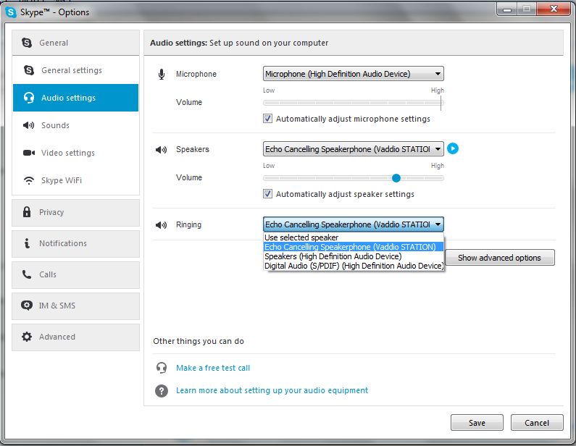Open Learn more about audio equipment link
The width and height of the screenshot is (576, 446).
point(272,390)
